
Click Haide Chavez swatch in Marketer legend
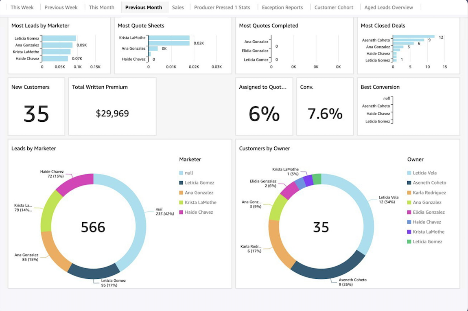pyautogui.click(x=182, y=212)
